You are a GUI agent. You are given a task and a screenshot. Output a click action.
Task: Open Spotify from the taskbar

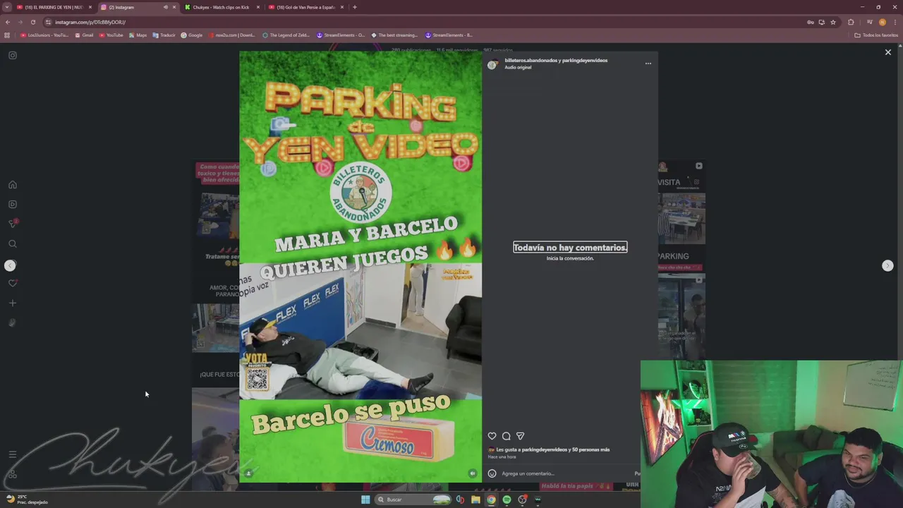coord(507,500)
